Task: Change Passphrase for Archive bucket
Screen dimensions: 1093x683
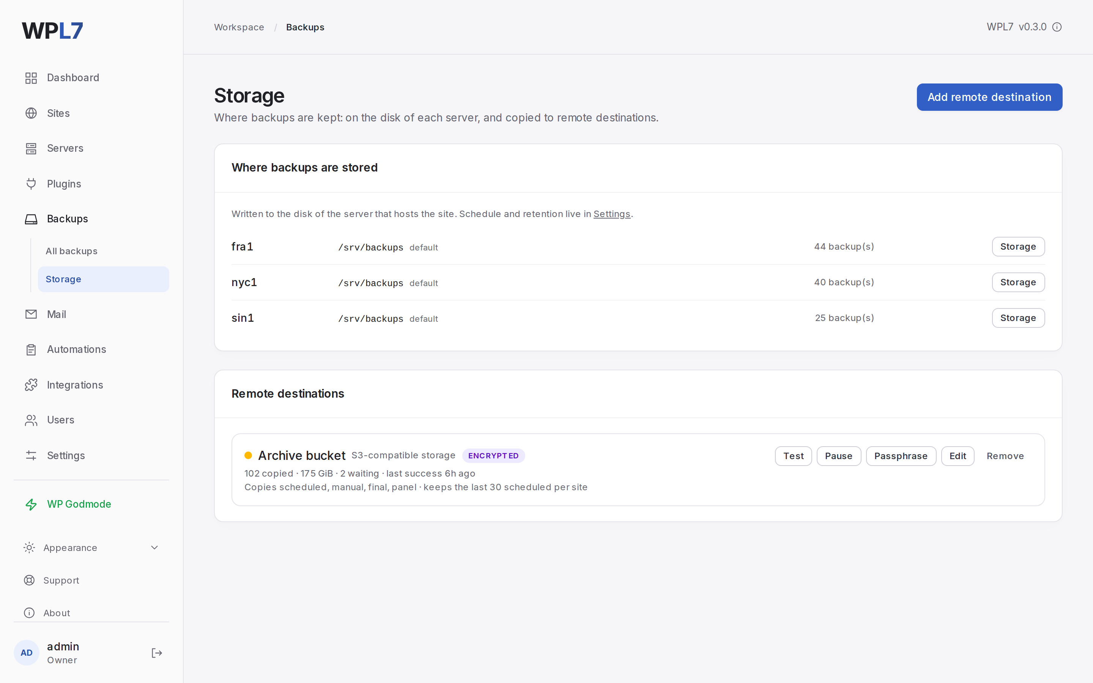Action: 901,456
